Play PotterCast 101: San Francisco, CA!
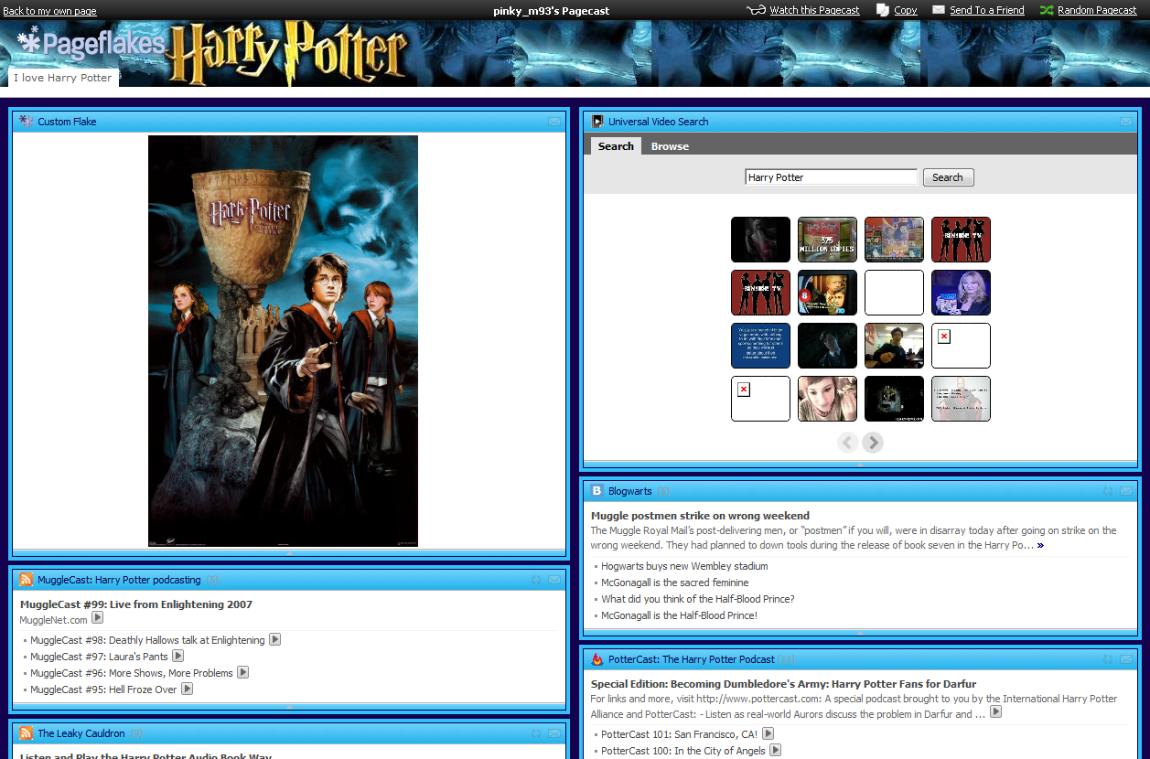This screenshot has width=1150, height=759. (768, 733)
